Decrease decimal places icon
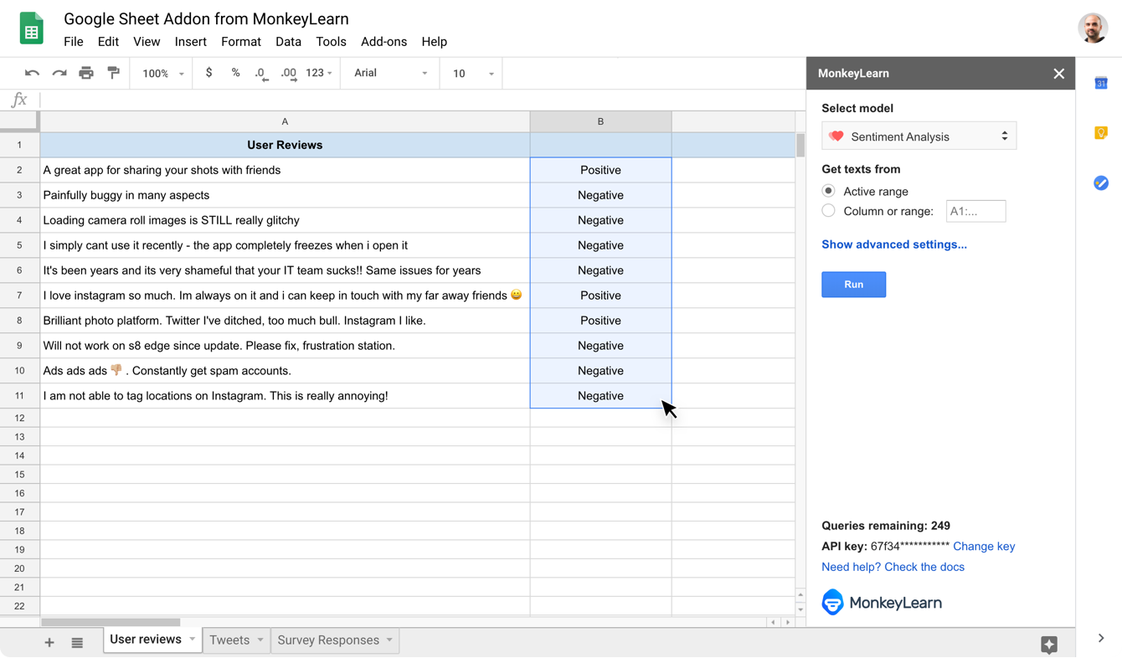 point(261,74)
